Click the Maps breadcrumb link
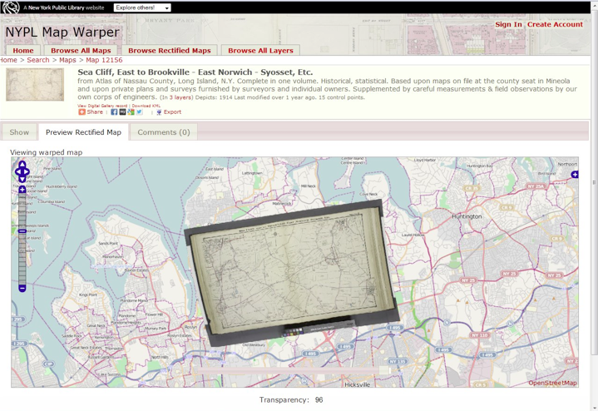 coord(67,60)
